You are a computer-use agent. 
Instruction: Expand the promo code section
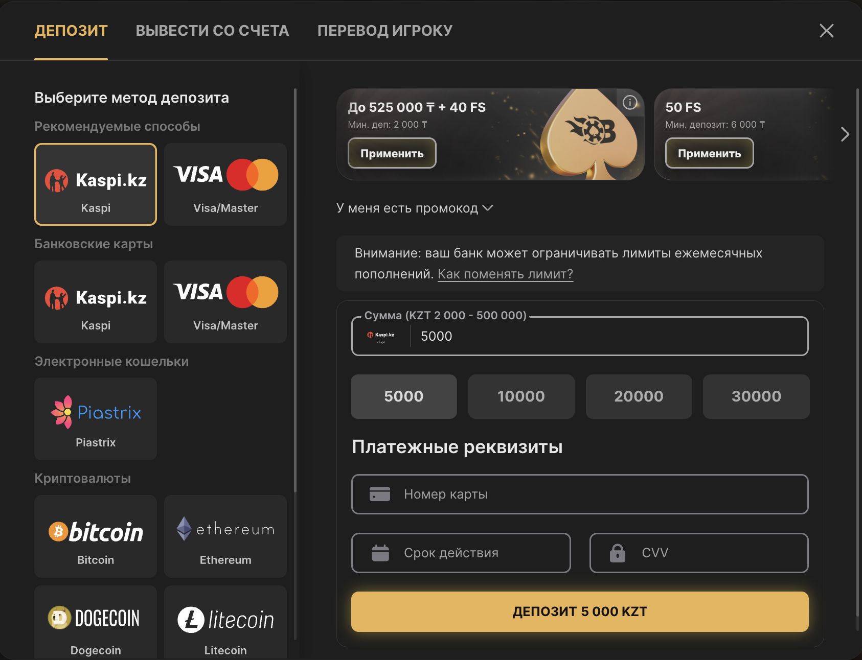point(415,208)
